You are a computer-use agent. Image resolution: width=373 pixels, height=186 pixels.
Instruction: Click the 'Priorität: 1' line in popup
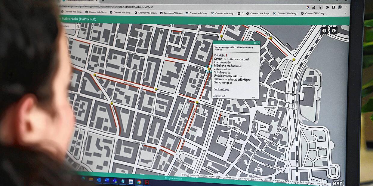click(221, 55)
